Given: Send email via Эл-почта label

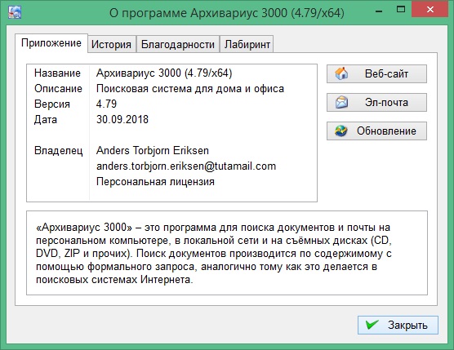Looking at the screenshot, I should point(386,103).
